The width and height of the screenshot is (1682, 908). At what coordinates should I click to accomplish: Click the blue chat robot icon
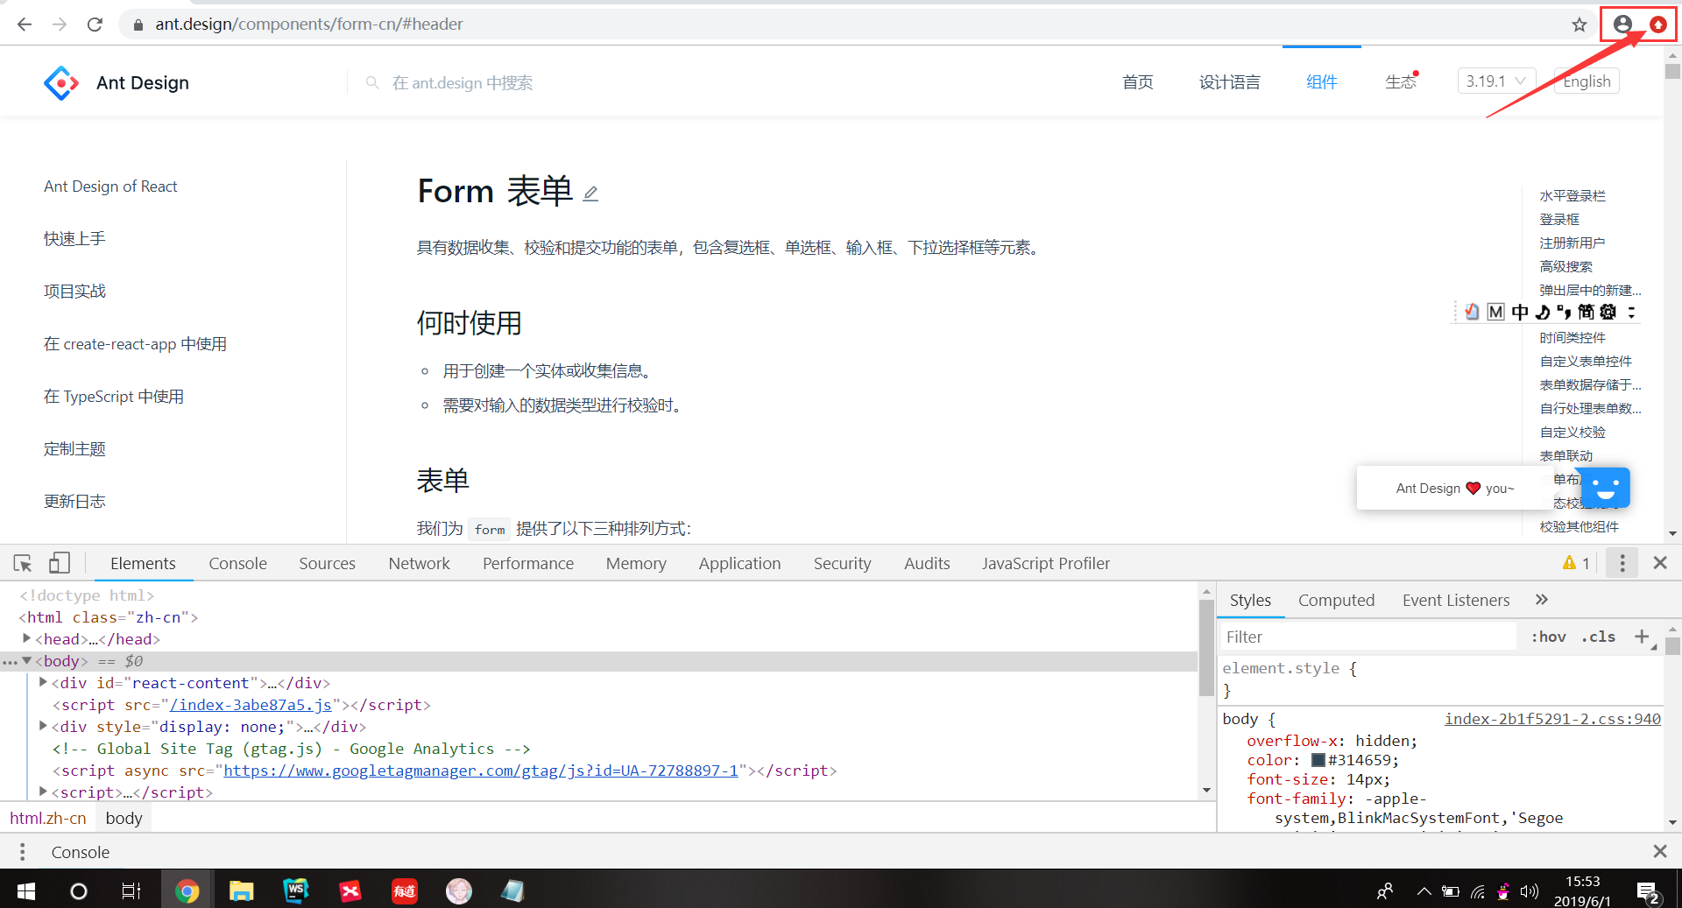1606,488
